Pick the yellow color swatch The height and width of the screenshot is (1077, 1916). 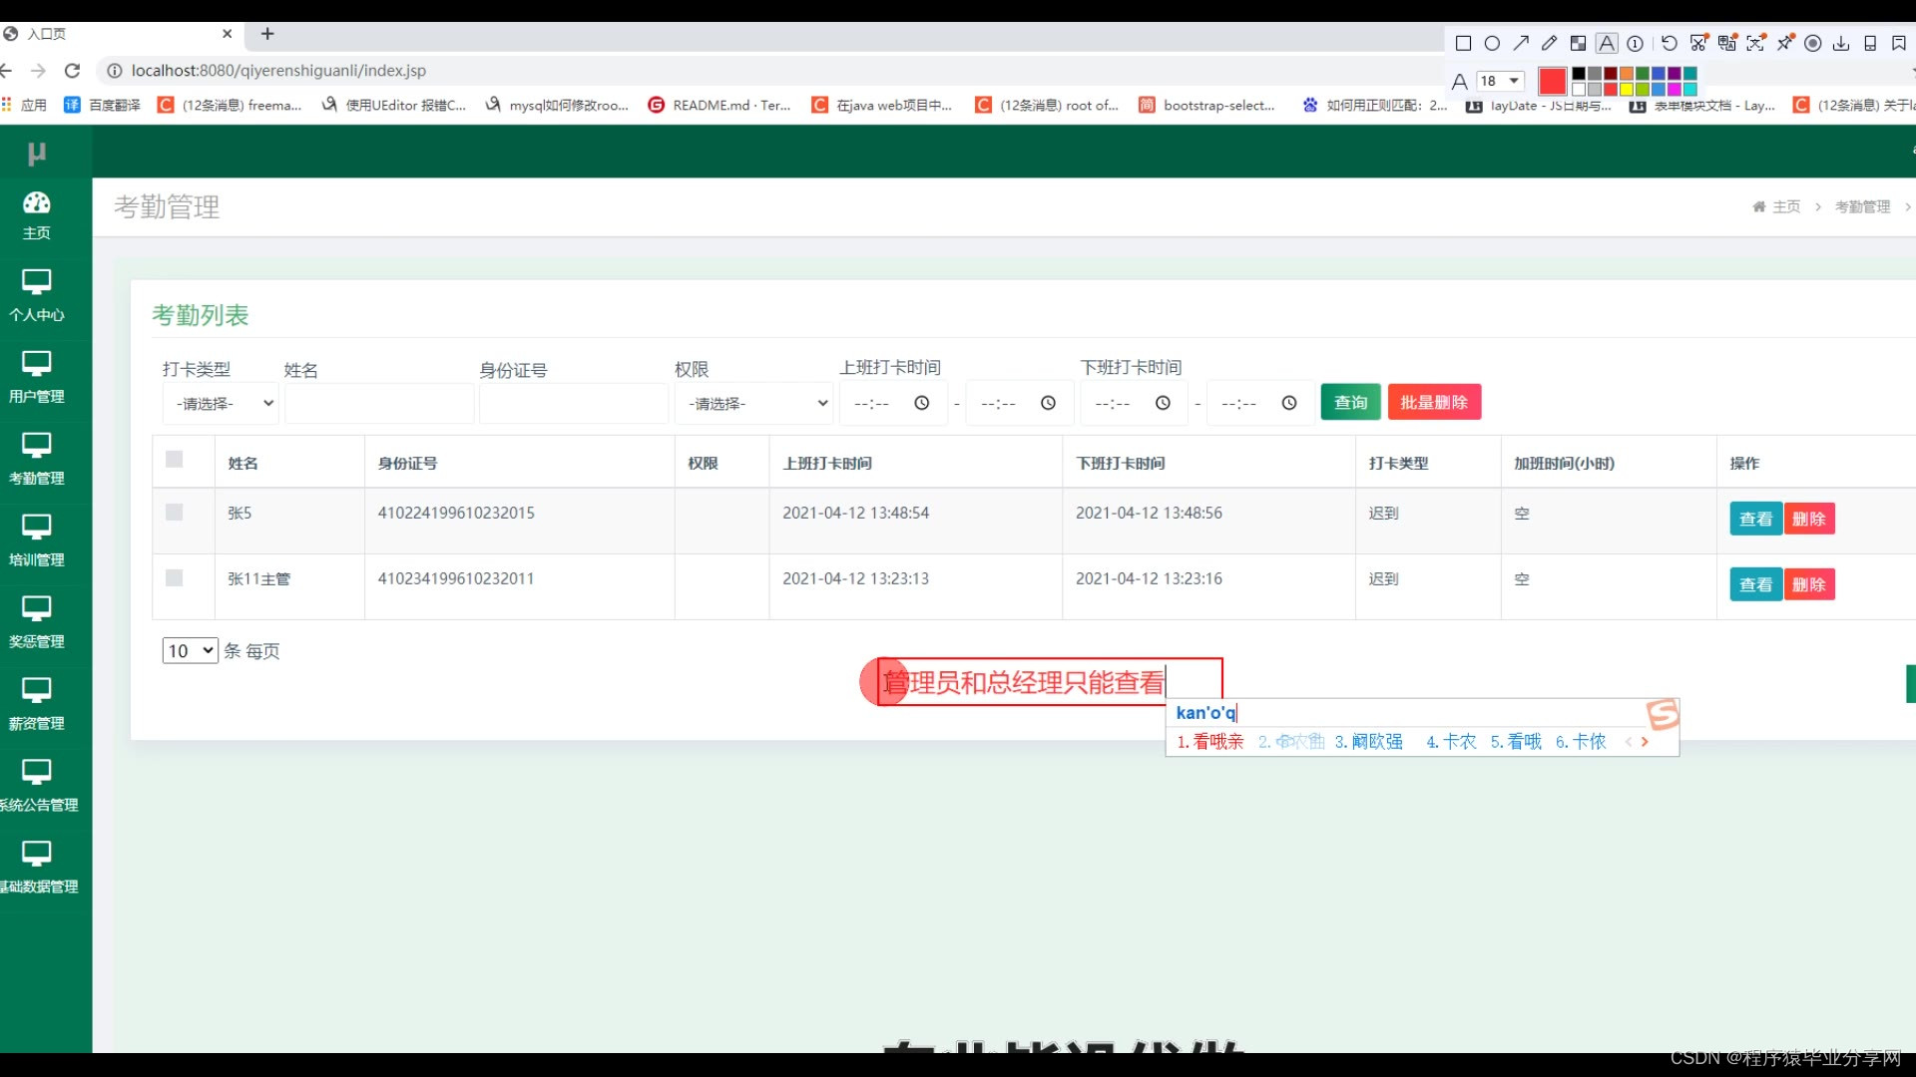[1627, 90]
